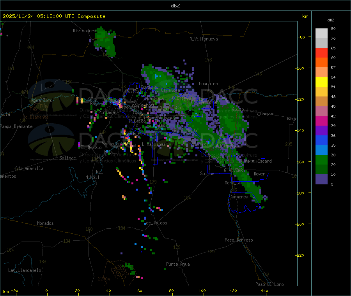
Task: Click the Cda_Amarilla map label
Action: [29, 168]
